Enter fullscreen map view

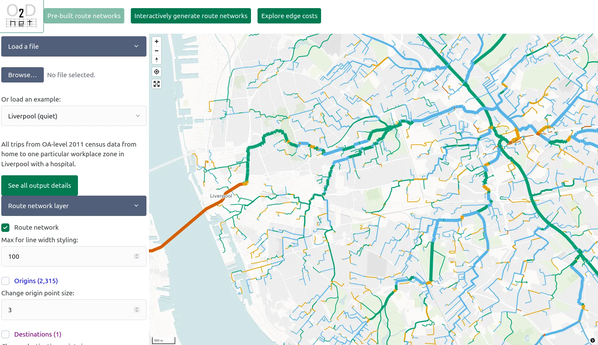(156, 84)
